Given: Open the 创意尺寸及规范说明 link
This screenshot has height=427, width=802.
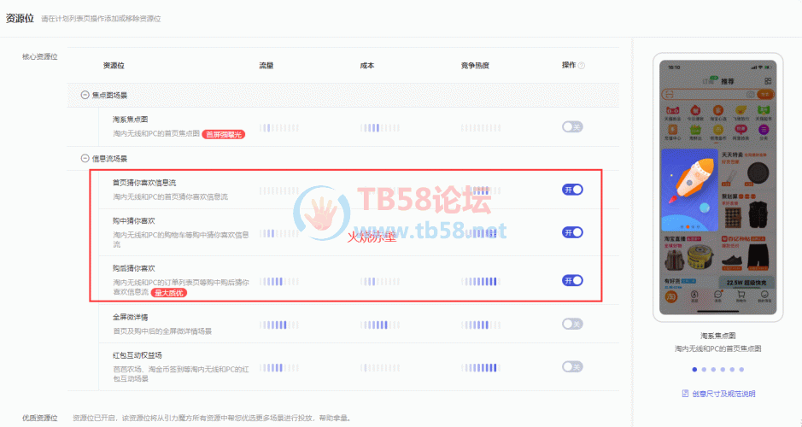Looking at the screenshot, I should (723, 394).
